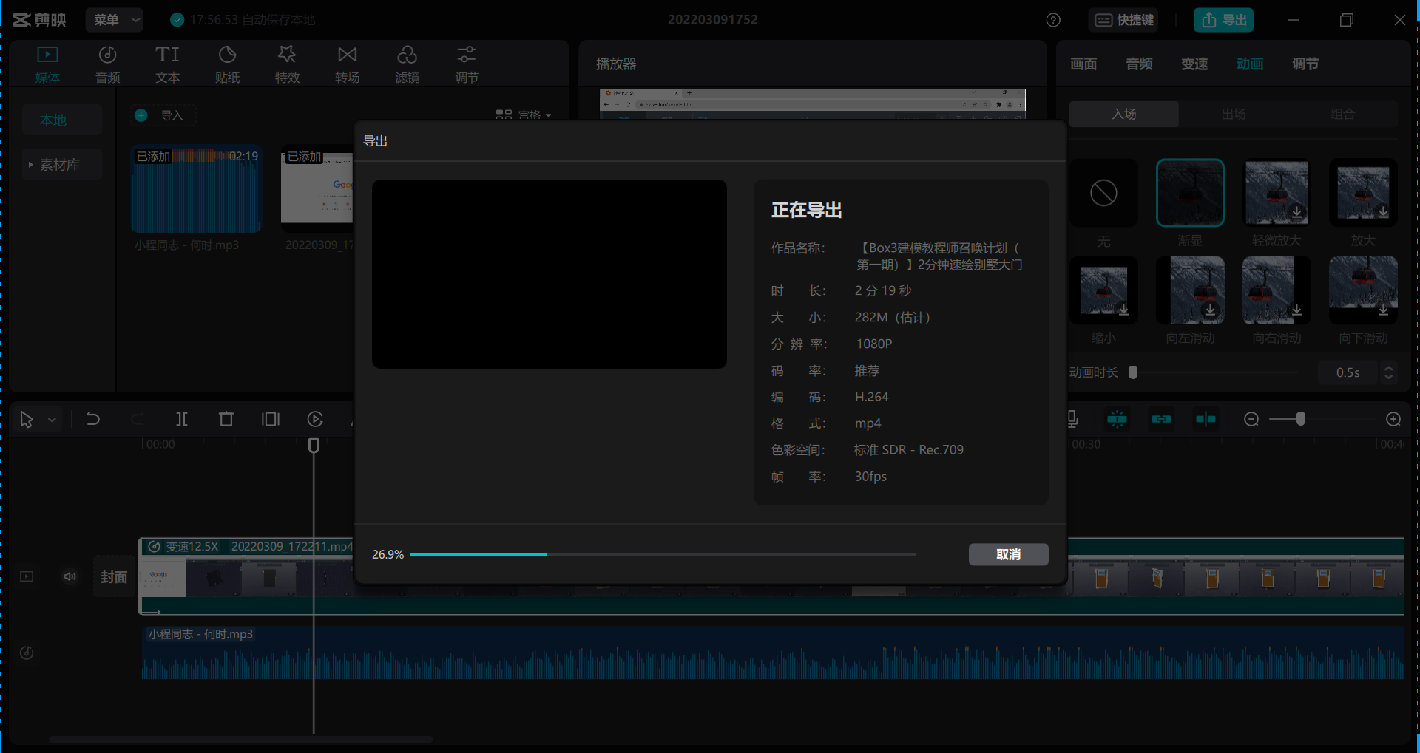Choose the 向左滑动 animation thumbnail
The width and height of the screenshot is (1420, 753).
1190,290
